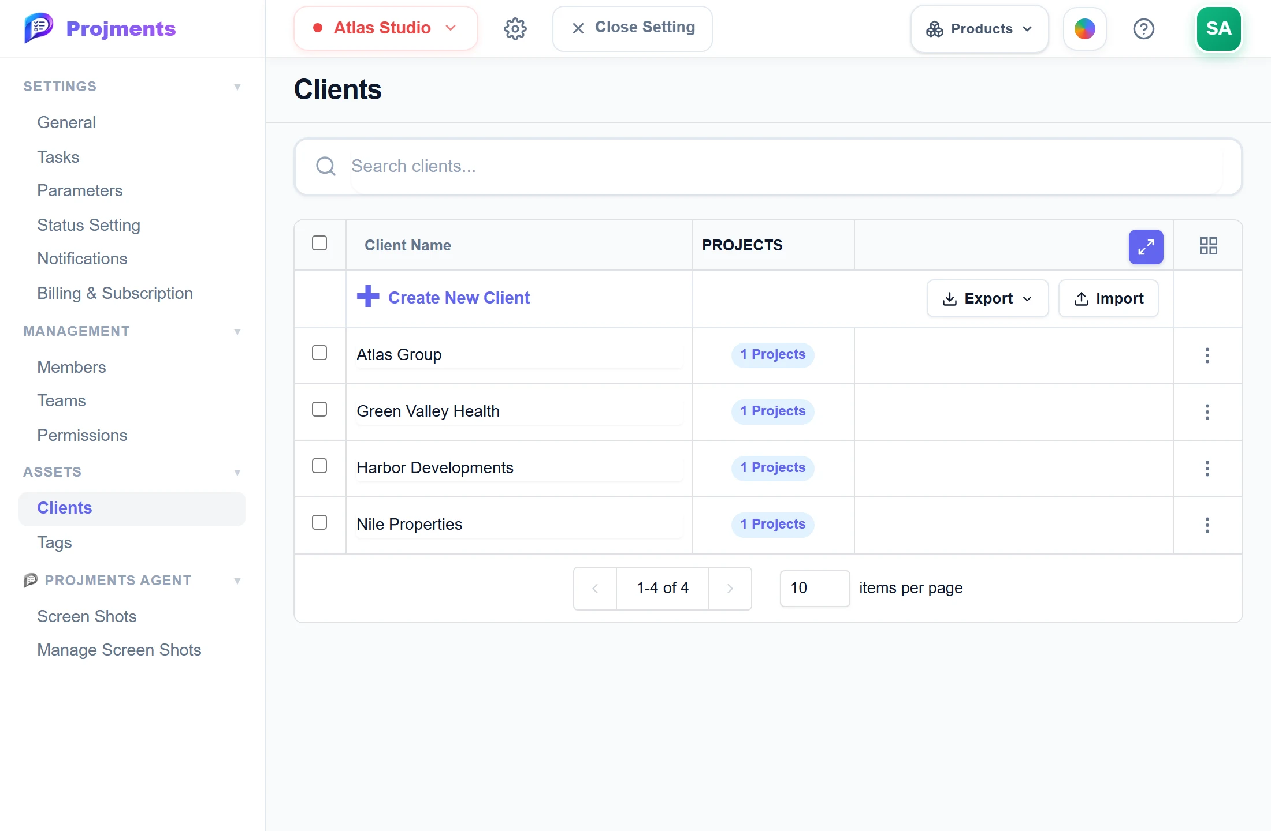1271x831 pixels.
Task: Click the items per page field
Action: click(x=815, y=588)
